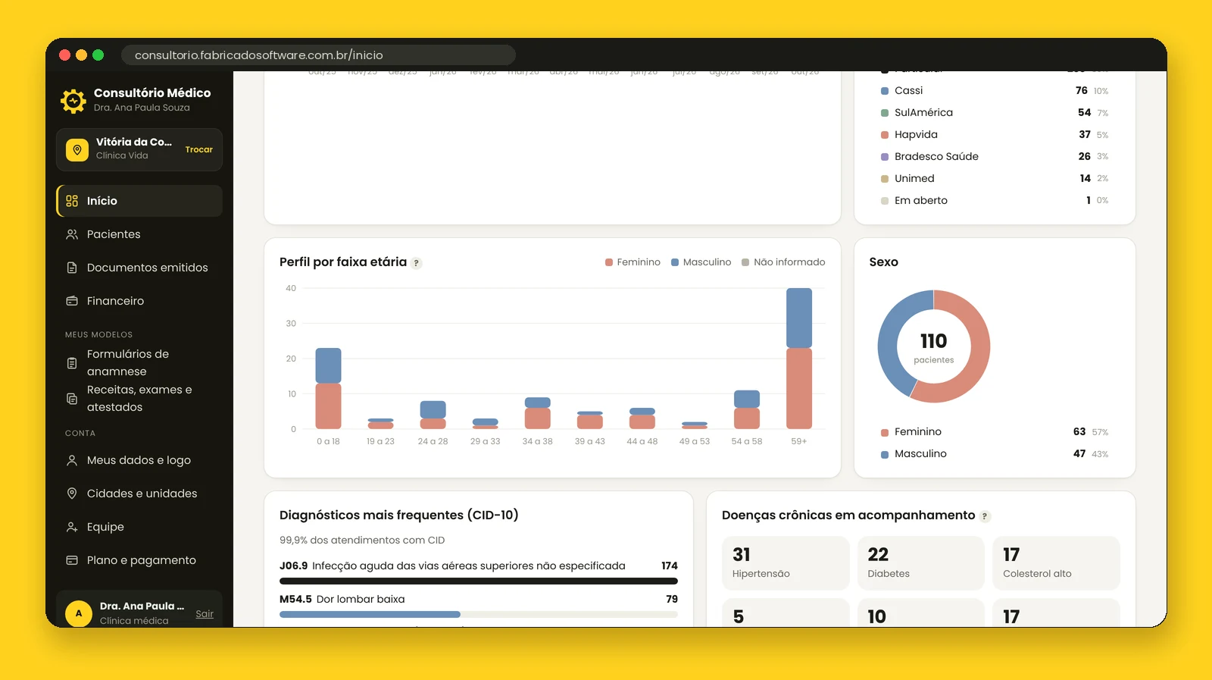The image size is (1212, 680).
Task: Click the J06.9 diagnosis row text
Action: pyautogui.click(x=452, y=566)
